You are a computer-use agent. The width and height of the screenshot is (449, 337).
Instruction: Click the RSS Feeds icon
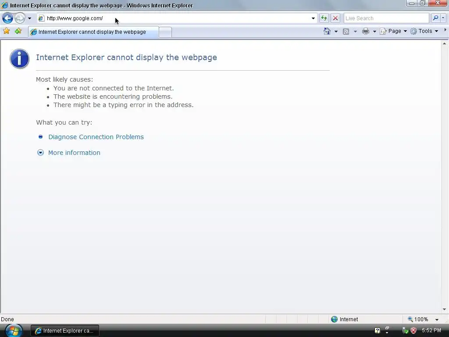coord(346,32)
